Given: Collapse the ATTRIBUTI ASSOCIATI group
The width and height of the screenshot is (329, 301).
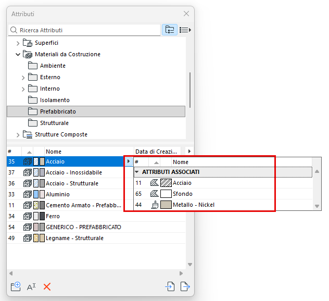Looking at the screenshot, I should 137,172.
